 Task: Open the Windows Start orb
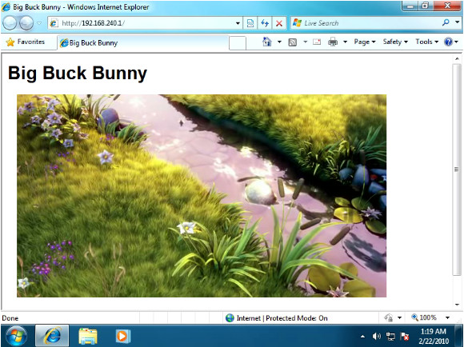(x=16, y=336)
